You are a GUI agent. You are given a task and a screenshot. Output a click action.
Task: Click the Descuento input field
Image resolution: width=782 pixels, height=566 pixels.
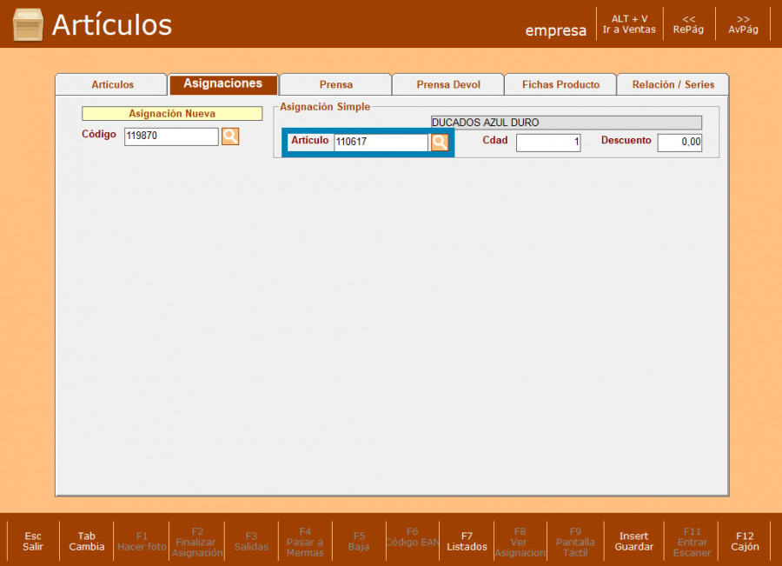tap(679, 143)
